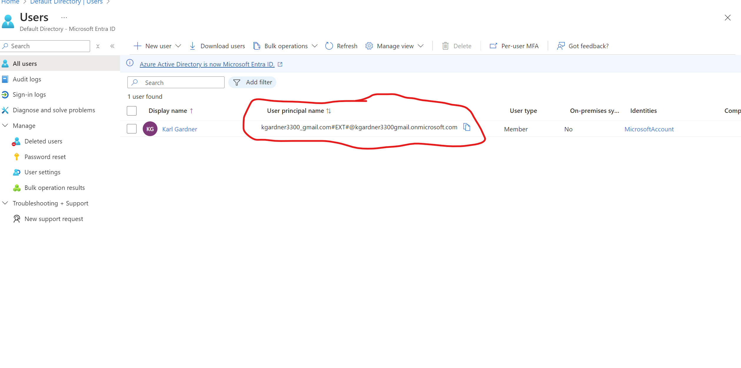Follow Azure Active Directory is now Entra ID link
Image resolution: width=741 pixels, height=368 pixels.
pos(207,64)
